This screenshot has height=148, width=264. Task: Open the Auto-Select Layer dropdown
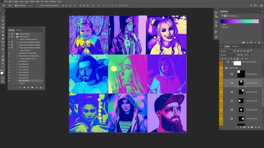[x=32, y=5]
